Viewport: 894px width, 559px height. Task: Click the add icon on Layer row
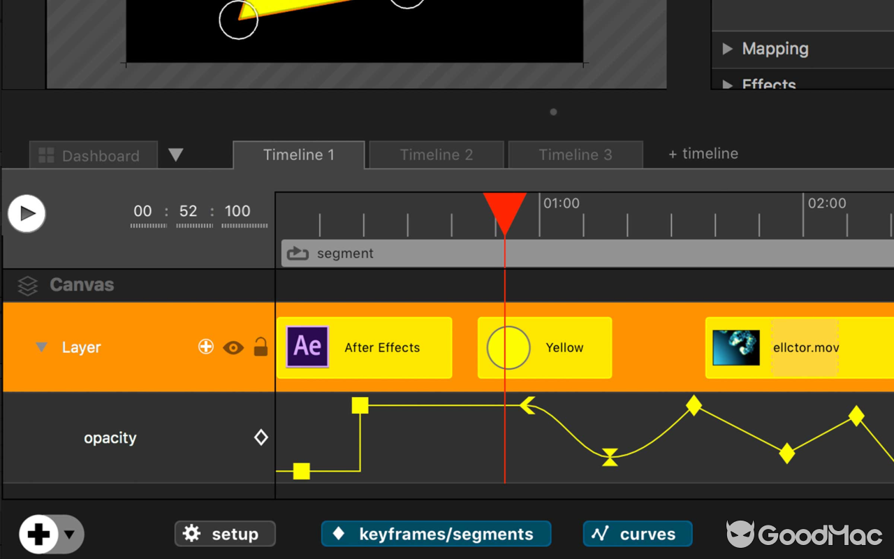(205, 347)
